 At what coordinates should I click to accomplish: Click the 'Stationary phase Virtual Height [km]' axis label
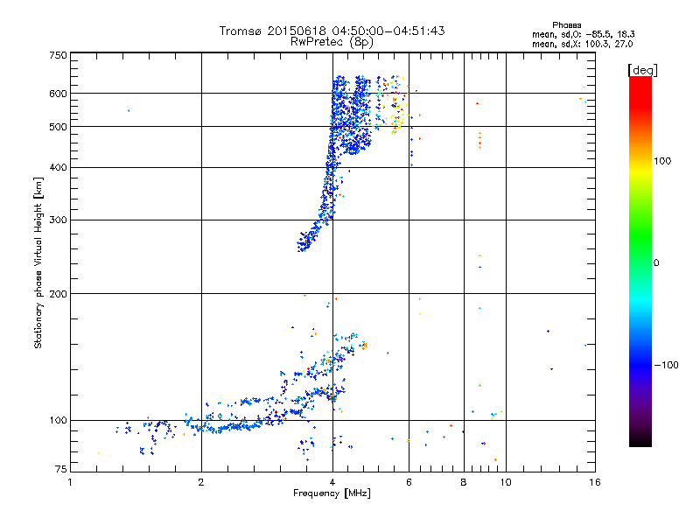coord(38,263)
